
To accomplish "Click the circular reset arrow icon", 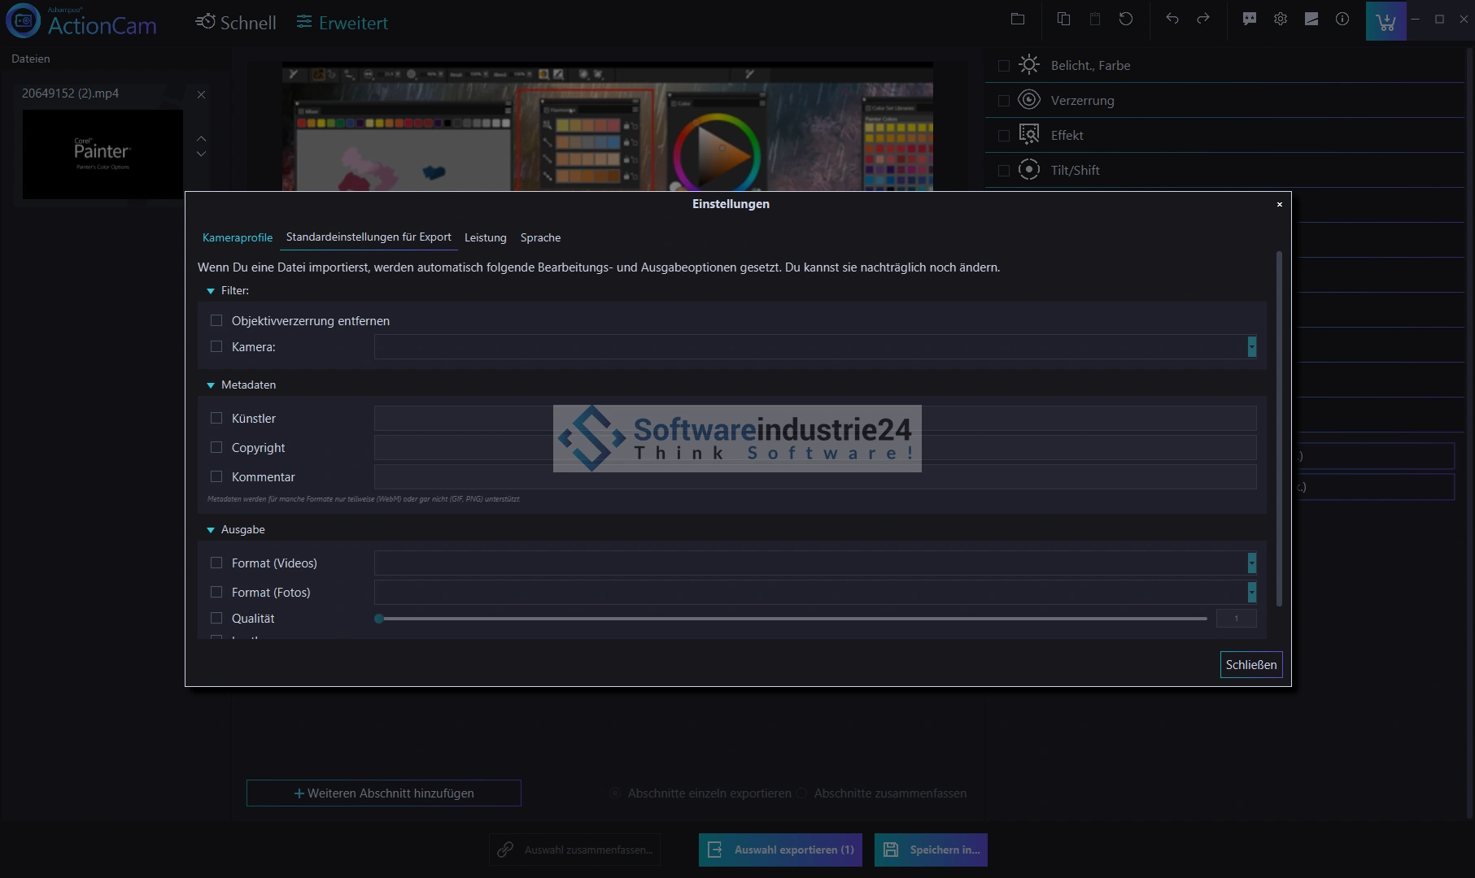I will click(x=1126, y=20).
